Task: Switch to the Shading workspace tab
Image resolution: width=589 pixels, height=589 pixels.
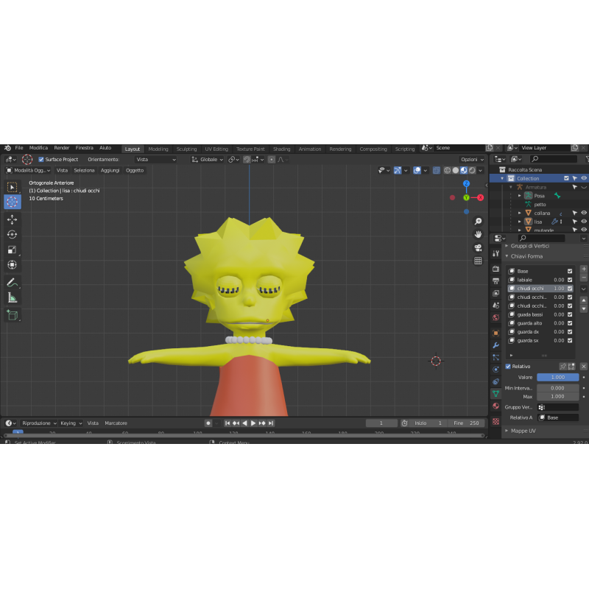Action: tap(281, 149)
